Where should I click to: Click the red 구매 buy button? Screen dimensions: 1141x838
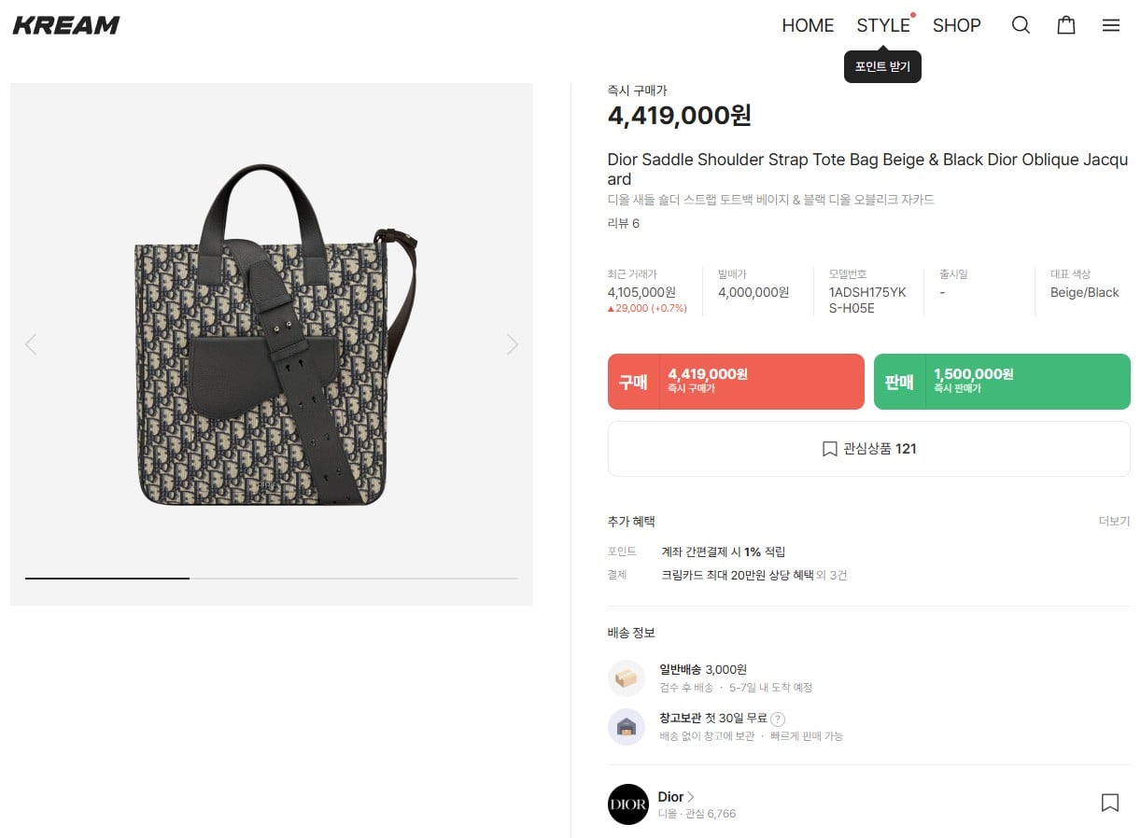click(736, 382)
